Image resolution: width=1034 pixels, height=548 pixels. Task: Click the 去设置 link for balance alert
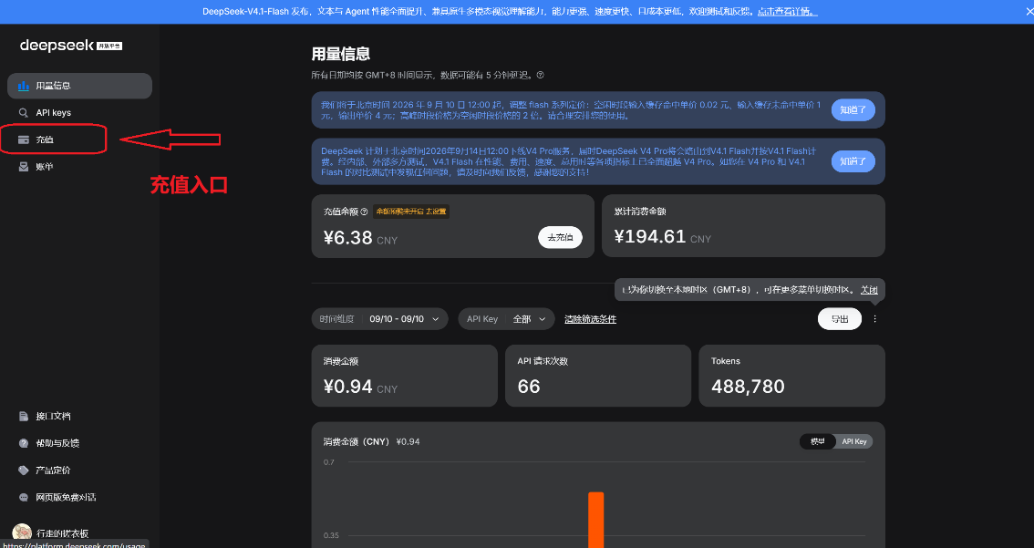pos(436,212)
